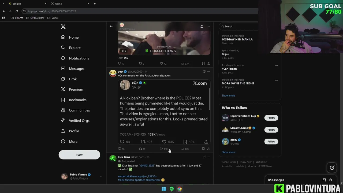Open Bookmarks in sidebar

coord(73,100)
